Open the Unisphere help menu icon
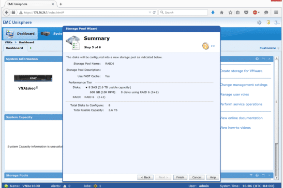This screenshot has height=188, width=283. (x=276, y=23)
